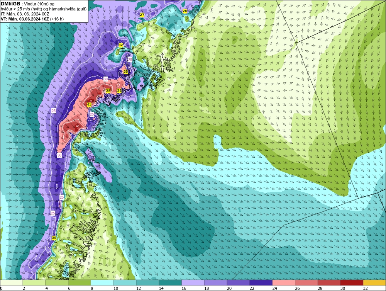
Task: Click the olive green 6–8 m/s legend swatch
Action: tap(80, 282)
